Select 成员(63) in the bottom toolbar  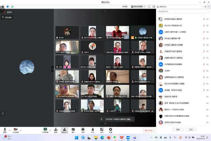pos(64,130)
